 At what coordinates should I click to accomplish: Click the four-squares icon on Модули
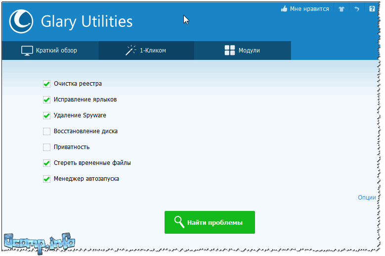[x=230, y=50]
